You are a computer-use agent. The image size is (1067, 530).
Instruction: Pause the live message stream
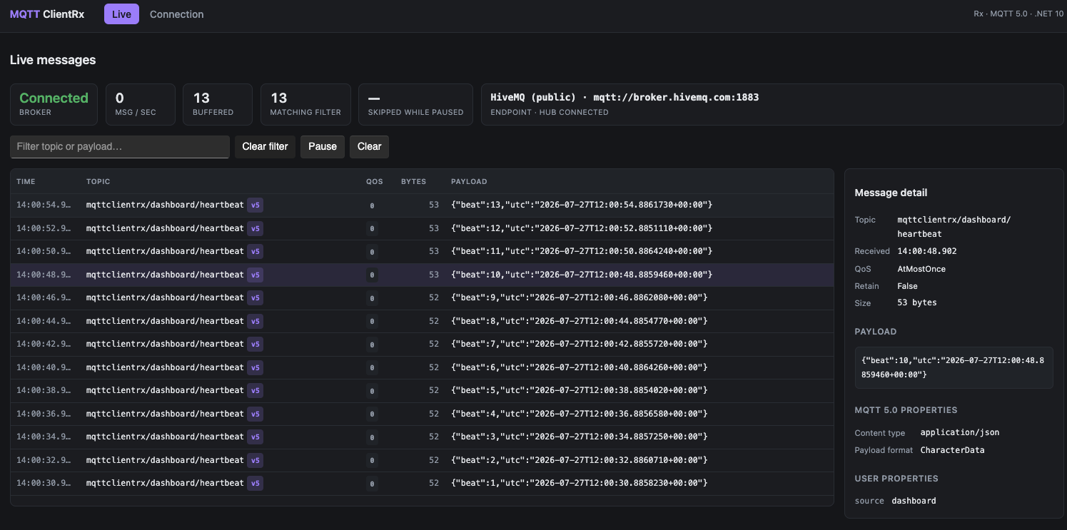click(x=323, y=146)
